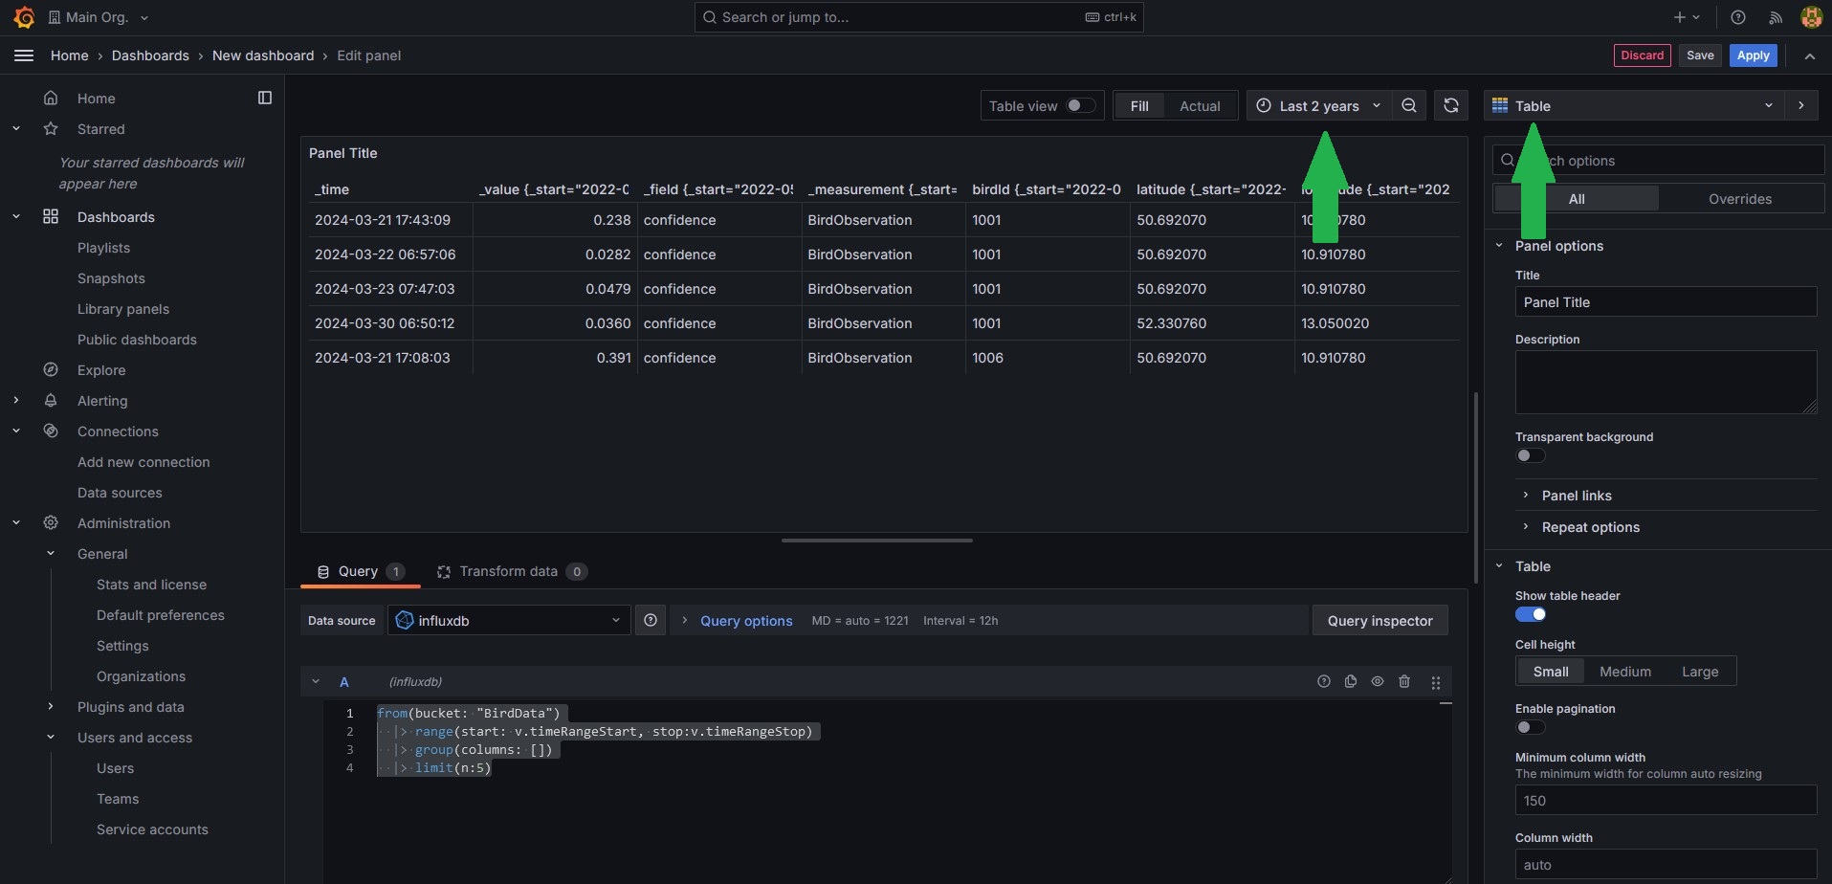Refresh the dashboard panel
The height and width of the screenshot is (884, 1832).
(x=1451, y=105)
